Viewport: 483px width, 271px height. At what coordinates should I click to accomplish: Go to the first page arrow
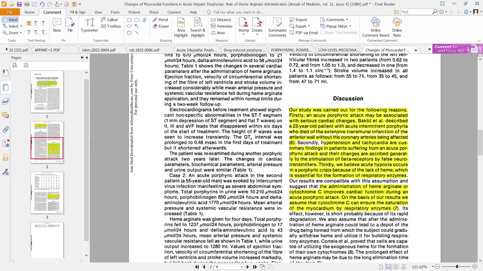point(197,267)
